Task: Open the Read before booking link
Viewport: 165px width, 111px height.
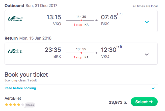Action: pos(20,88)
